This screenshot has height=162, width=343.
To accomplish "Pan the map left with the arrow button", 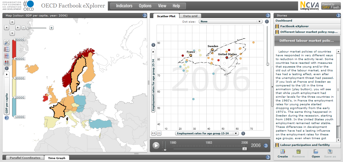I will click(7, 27).
